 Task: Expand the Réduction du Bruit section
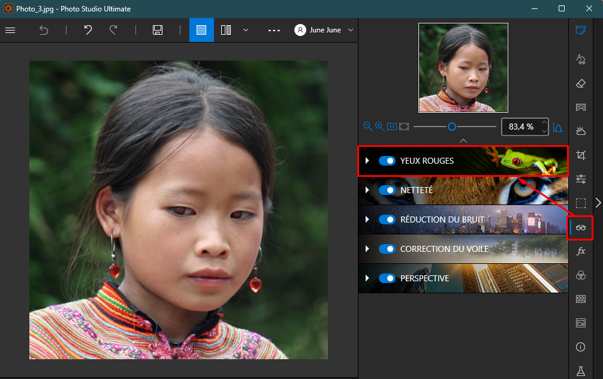click(x=367, y=219)
